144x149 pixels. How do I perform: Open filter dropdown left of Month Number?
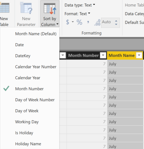(x=63, y=55)
